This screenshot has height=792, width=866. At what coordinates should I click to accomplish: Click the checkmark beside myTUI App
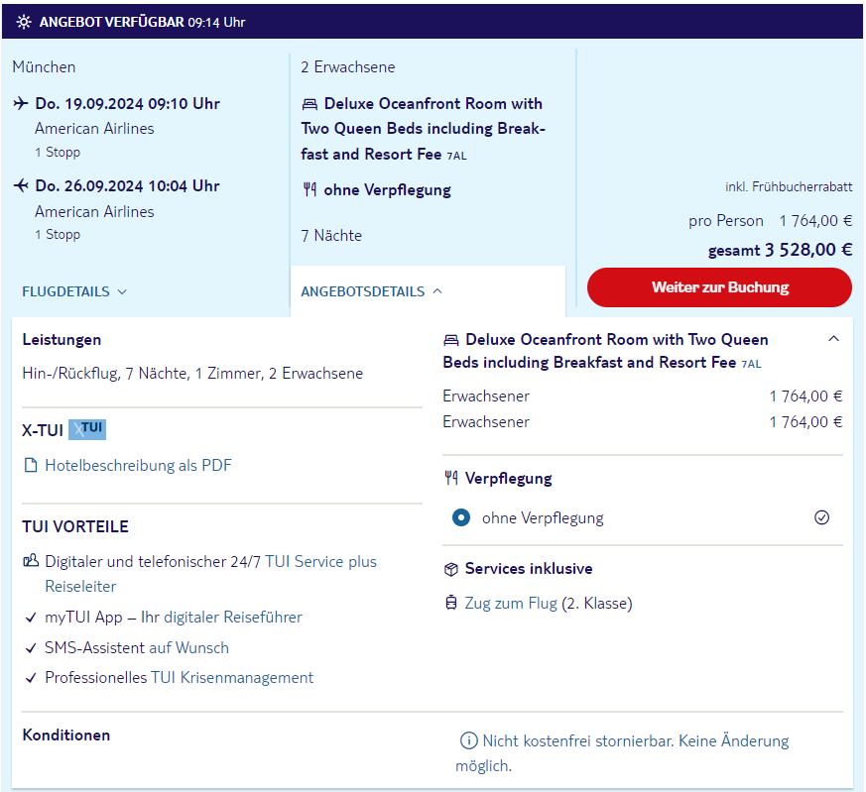[x=31, y=618]
